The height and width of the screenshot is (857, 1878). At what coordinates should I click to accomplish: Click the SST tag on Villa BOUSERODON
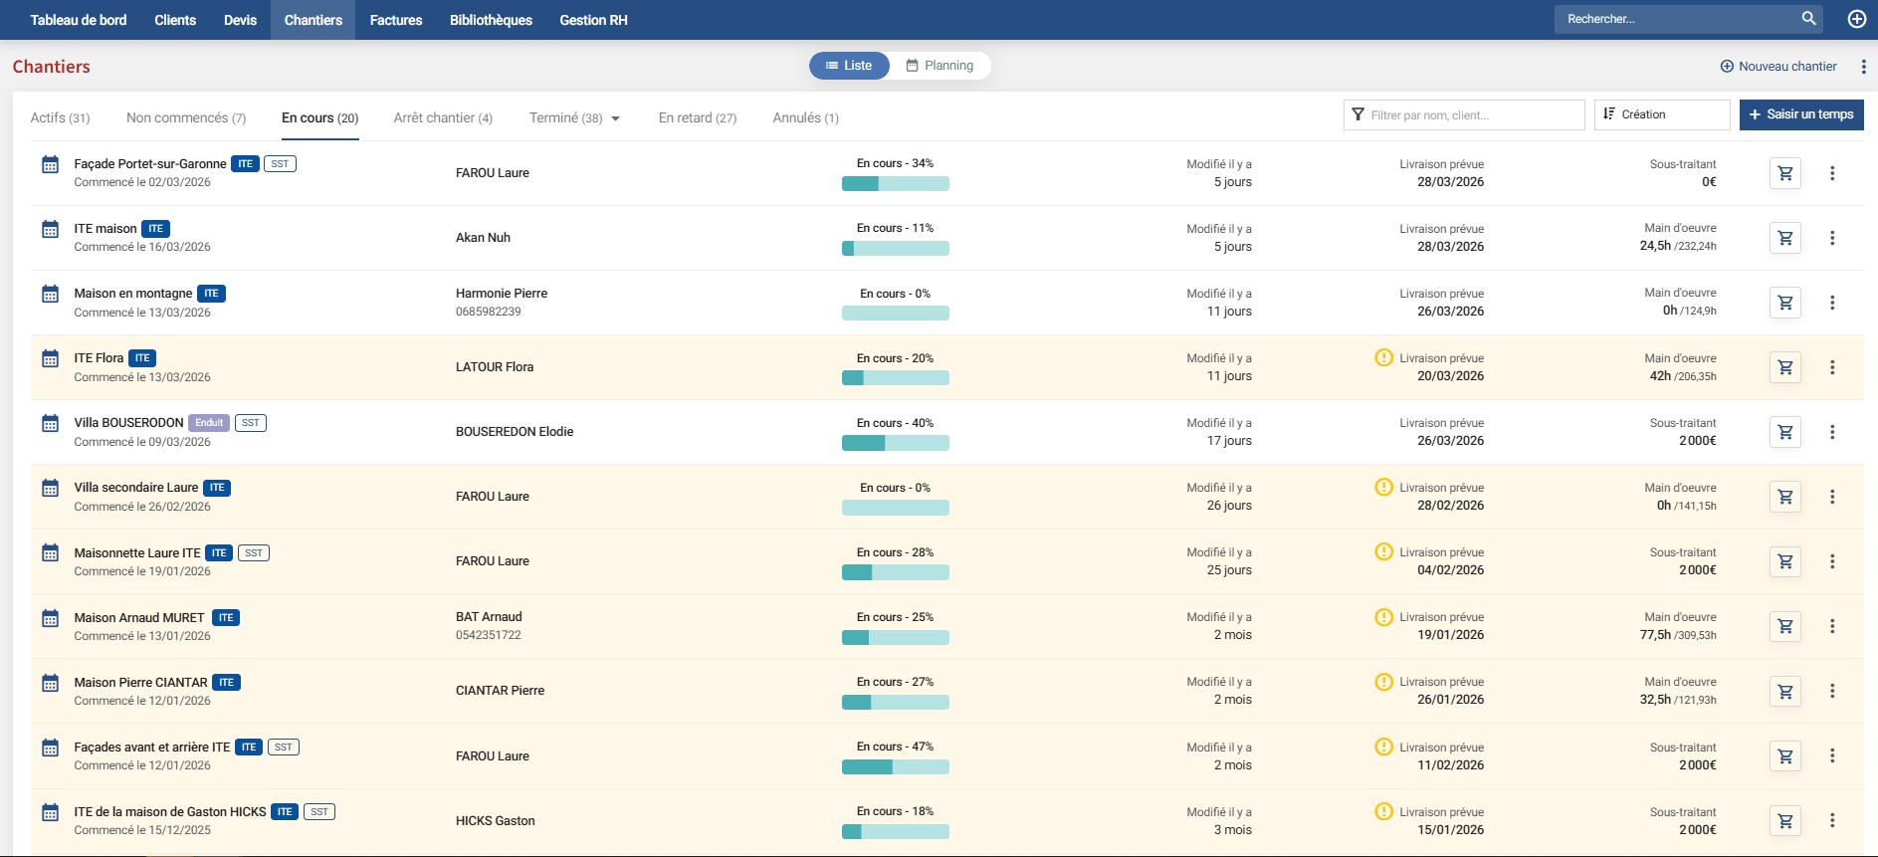click(x=251, y=423)
